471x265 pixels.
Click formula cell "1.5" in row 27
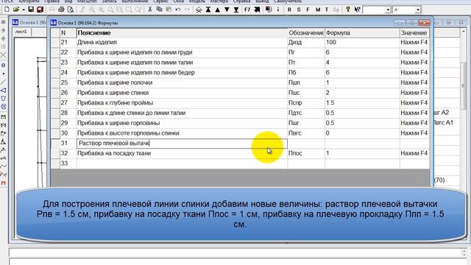click(x=362, y=103)
